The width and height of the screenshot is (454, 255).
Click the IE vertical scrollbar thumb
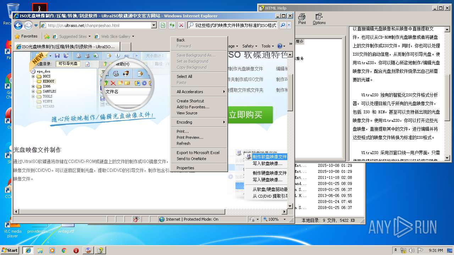(290, 92)
